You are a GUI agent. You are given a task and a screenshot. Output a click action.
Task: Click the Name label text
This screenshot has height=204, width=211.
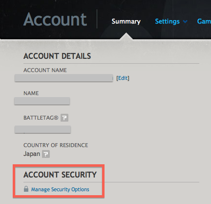click(x=31, y=93)
